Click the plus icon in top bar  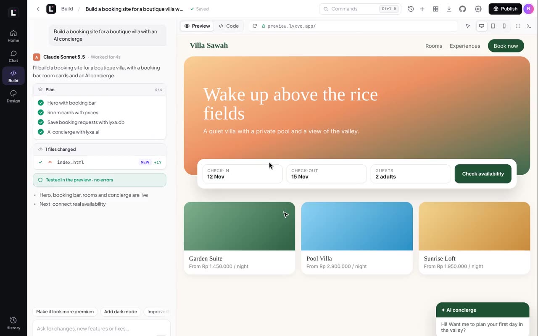click(x=422, y=9)
